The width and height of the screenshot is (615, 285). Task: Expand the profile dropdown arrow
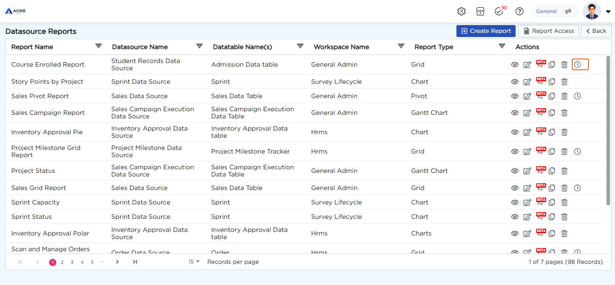coord(608,12)
